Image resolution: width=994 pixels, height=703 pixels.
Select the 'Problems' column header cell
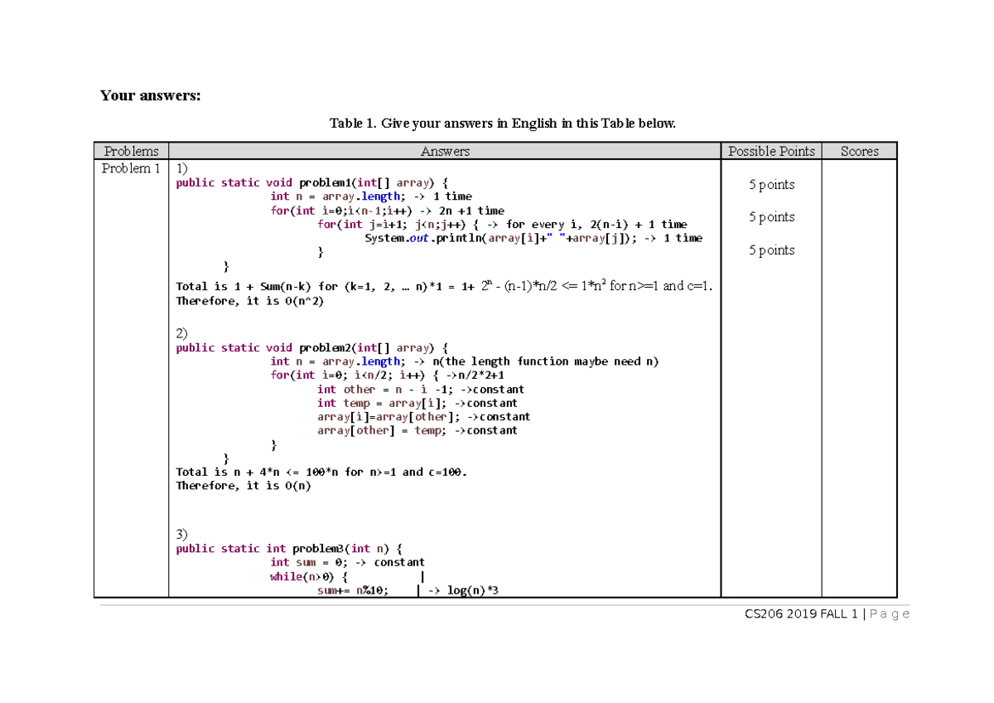(x=131, y=151)
